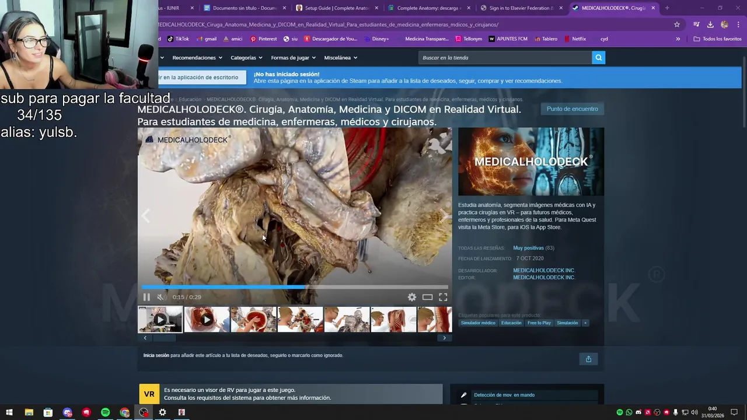Open the Disney+ bookmark
The image size is (747, 420).
tap(376, 39)
